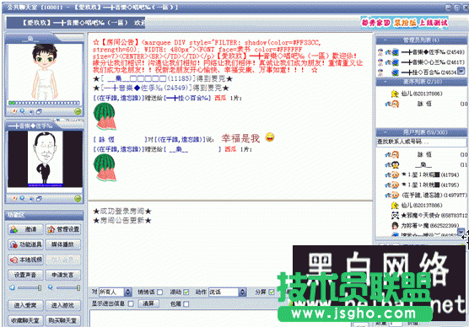Click the window-stack icon under the 佐手 video
The image size is (469, 327).
pos(39,199)
